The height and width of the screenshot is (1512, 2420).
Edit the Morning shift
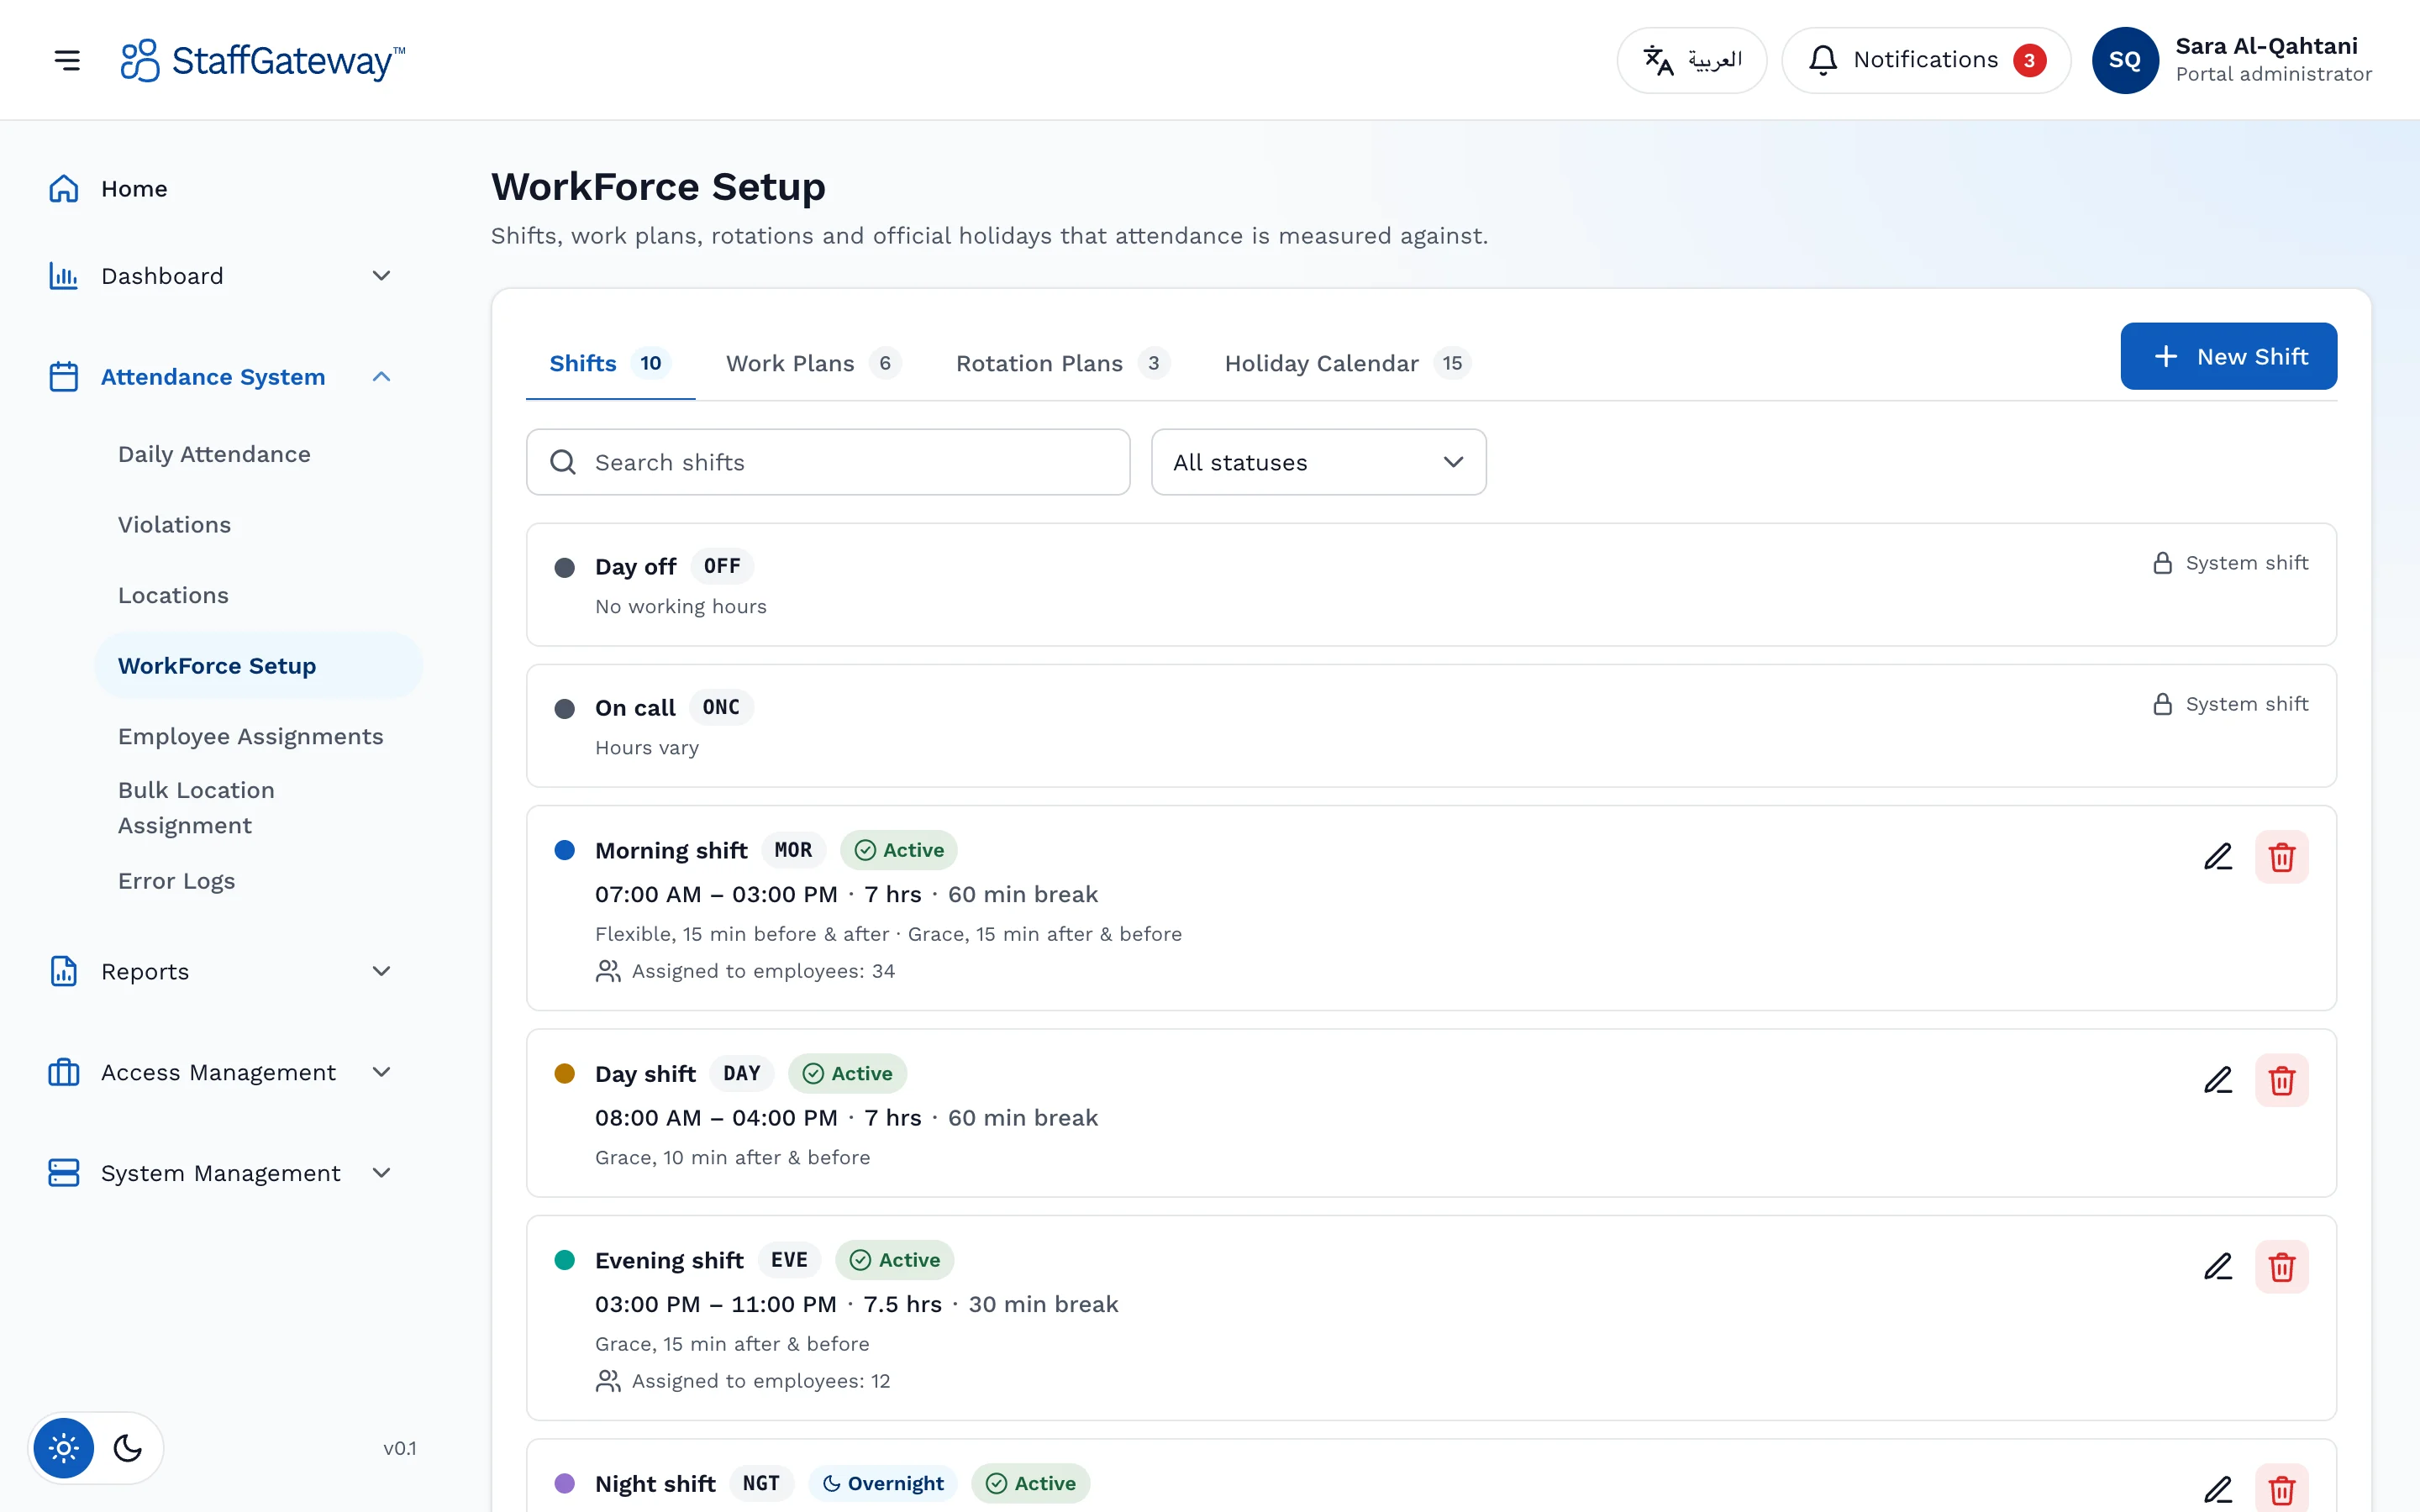[x=2217, y=857]
